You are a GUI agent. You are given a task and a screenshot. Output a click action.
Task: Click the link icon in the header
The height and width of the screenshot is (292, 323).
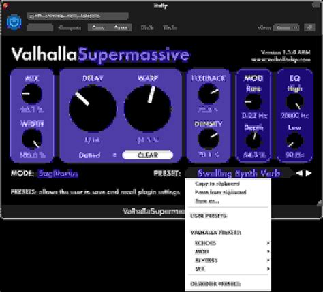tap(309, 28)
